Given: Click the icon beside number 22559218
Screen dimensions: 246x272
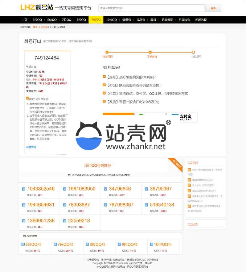Looking at the screenshot, I should click(65, 221).
